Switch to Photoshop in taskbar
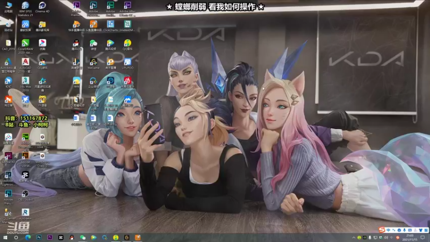This screenshot has height=242, width=430. (x=39, y=237)
